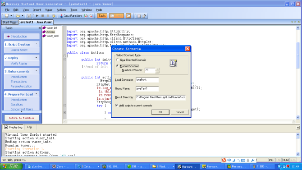Viewport: 302px width, 170px height.
Task: Close the Tasks pane with its X
Action: pyautogui.click(x=40, y=28)
